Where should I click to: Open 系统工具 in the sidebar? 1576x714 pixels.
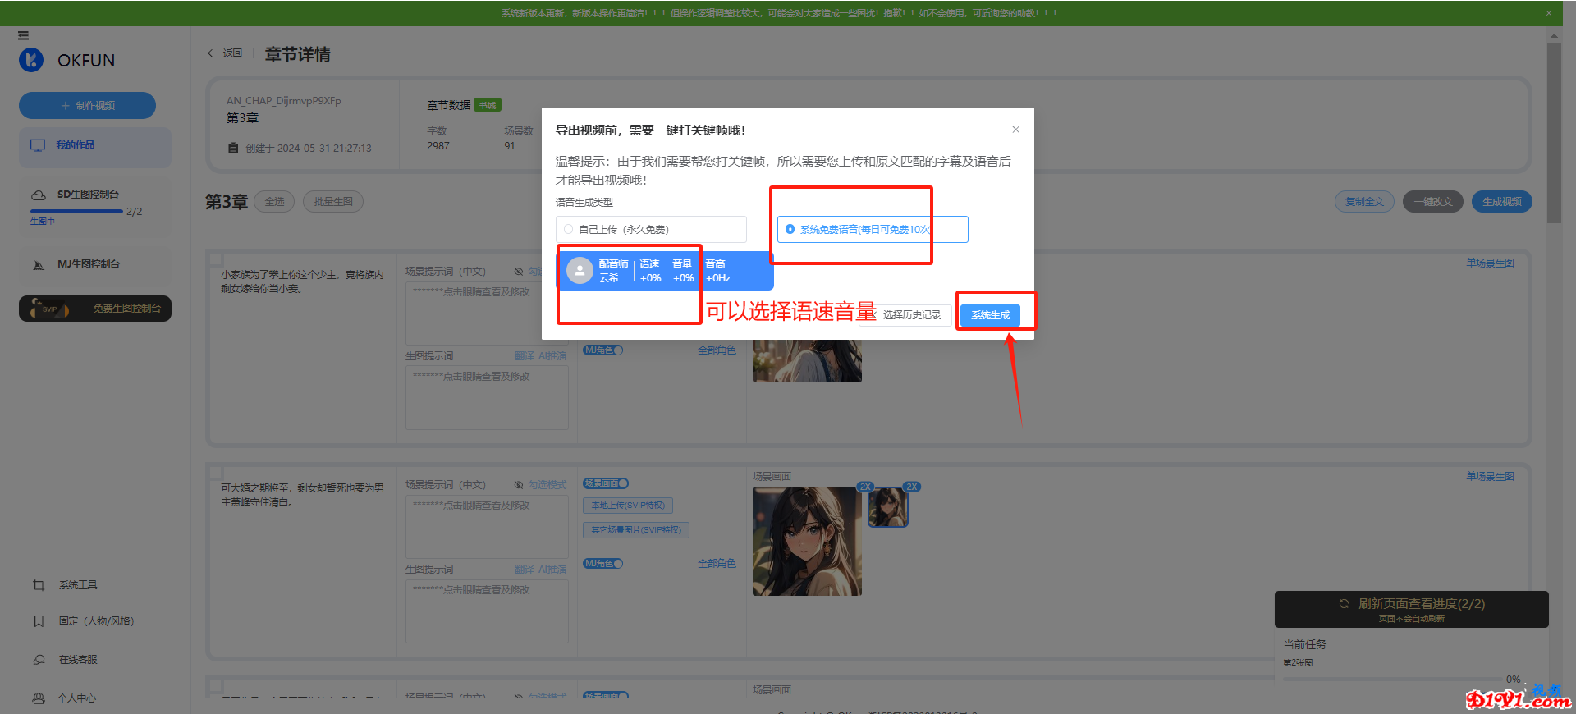[78, 585]
